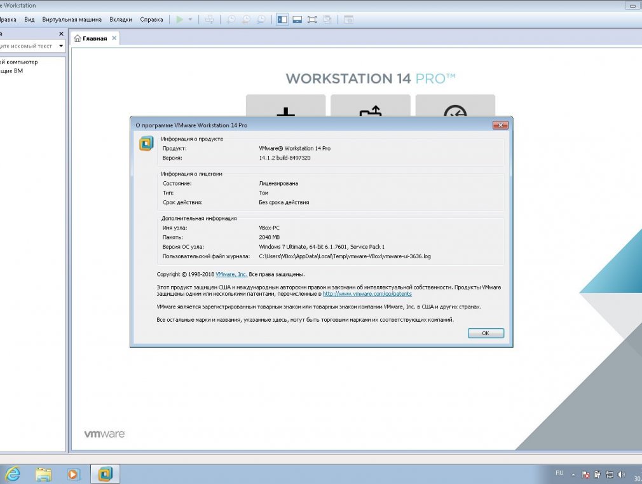The height and width of the screenshot is (484, 642).
Task: Click the VMware Workstation logo in About dialog
Action: pyautogui.click(x=147, y=144)
